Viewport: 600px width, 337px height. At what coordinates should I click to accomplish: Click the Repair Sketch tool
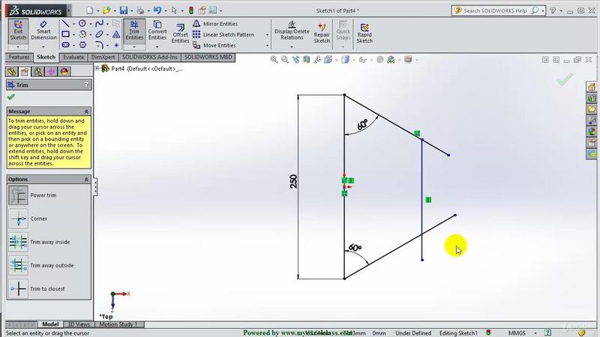pyautogui.click(x=322, y=33)
